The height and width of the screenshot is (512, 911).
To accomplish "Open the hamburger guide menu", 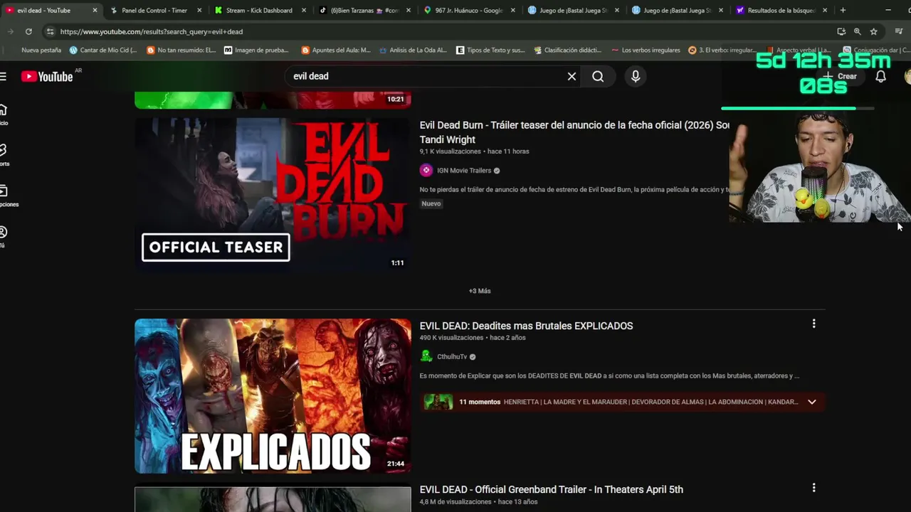I will 3,76.
